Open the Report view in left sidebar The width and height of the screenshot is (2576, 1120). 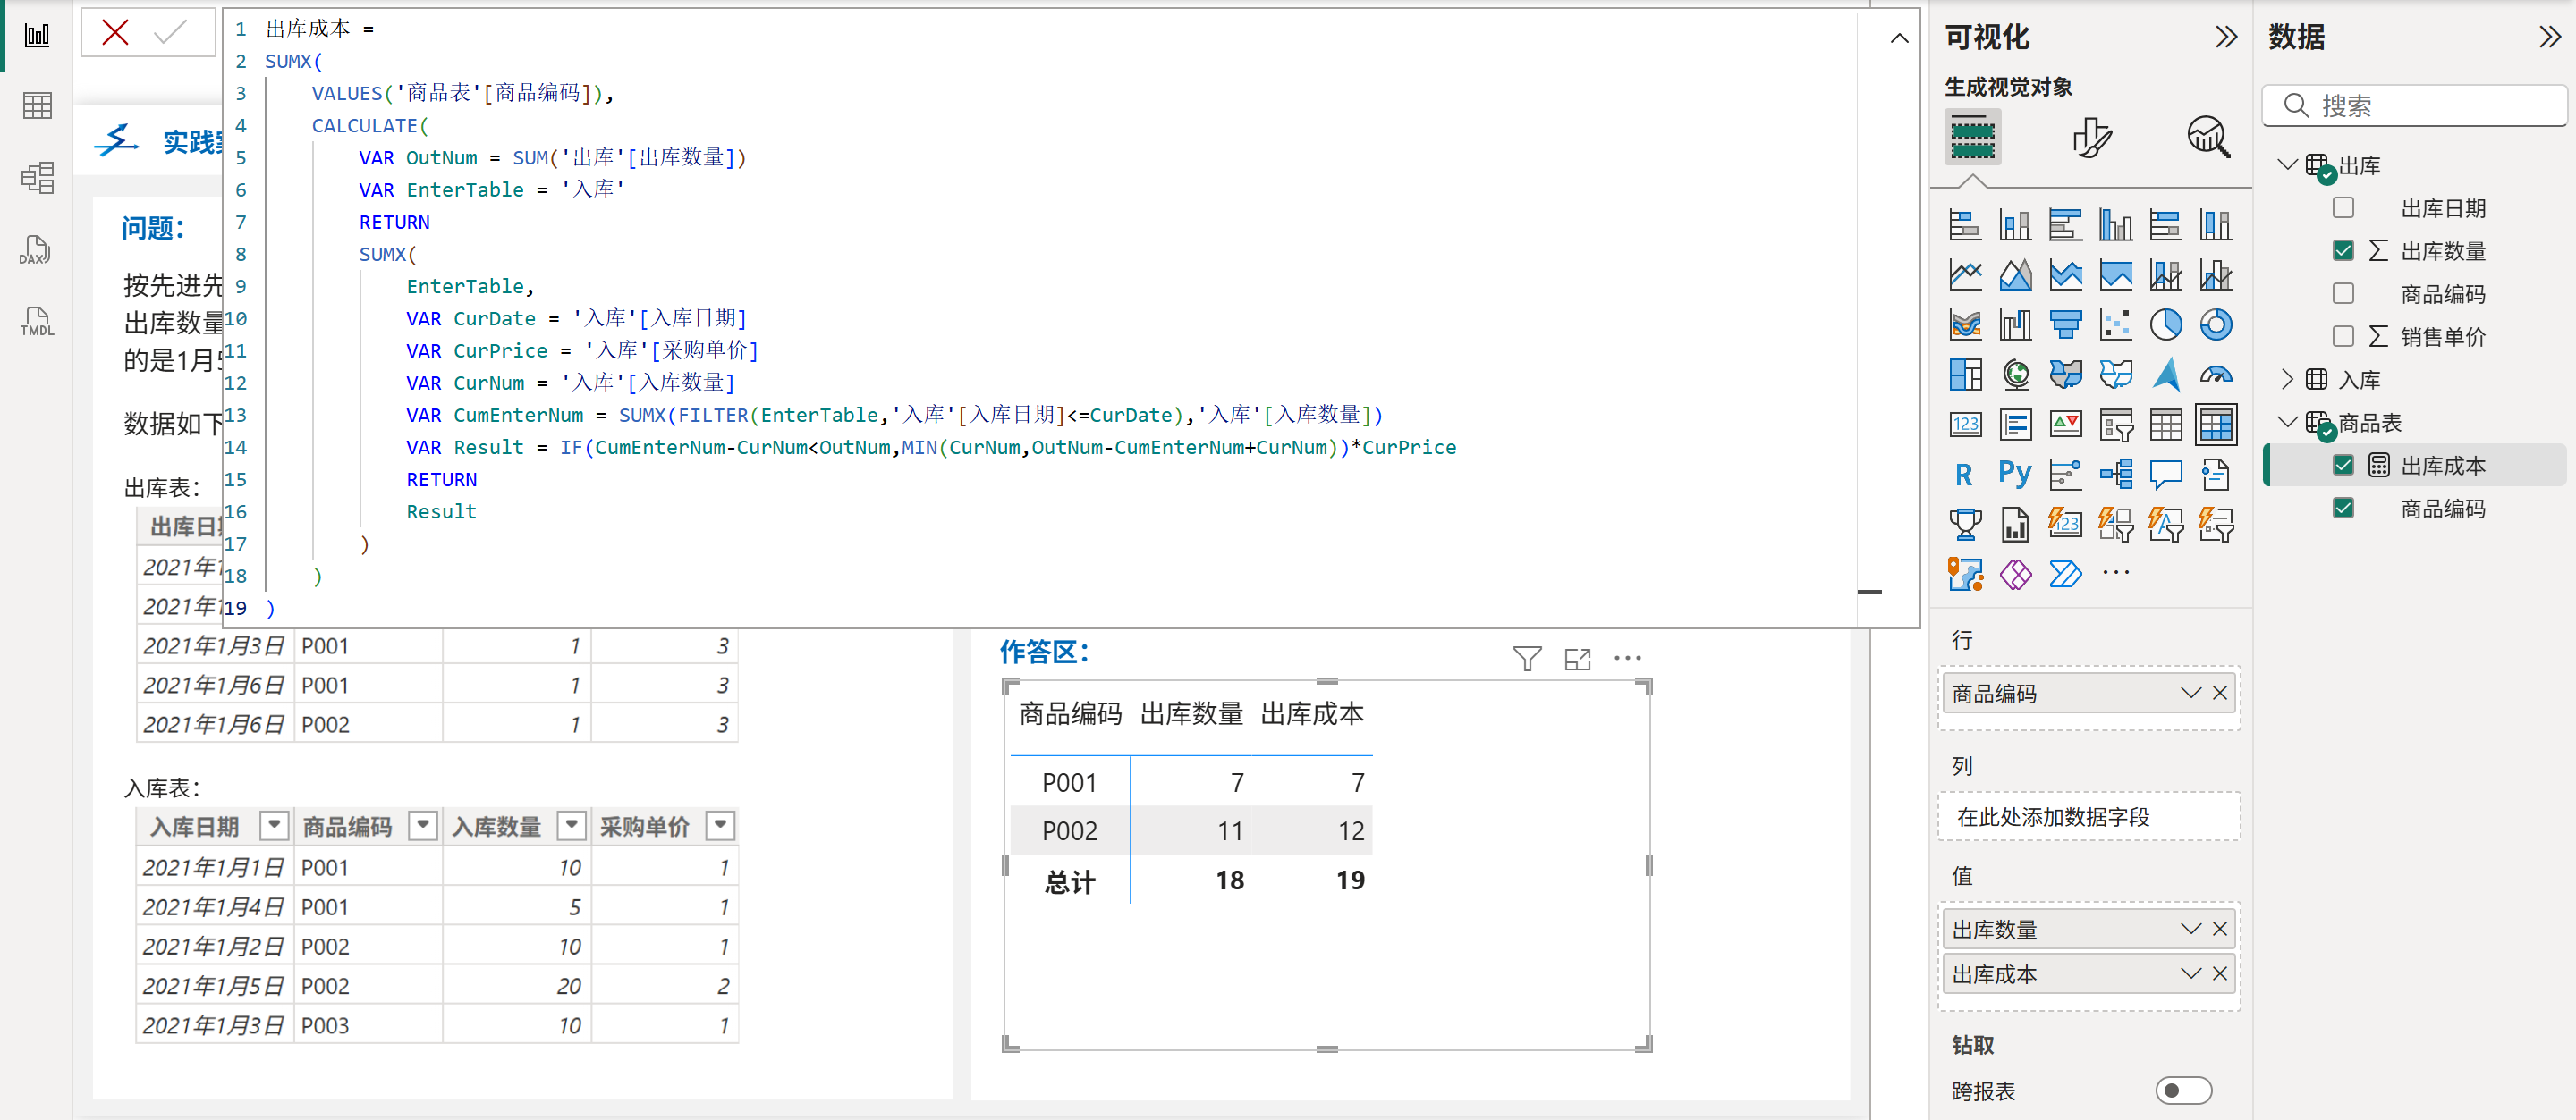point(37,36)
